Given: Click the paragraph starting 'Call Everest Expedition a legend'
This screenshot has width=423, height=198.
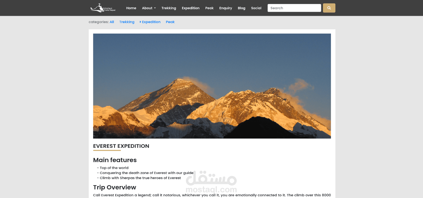Looking at the screenshot, I should (212, 195).
